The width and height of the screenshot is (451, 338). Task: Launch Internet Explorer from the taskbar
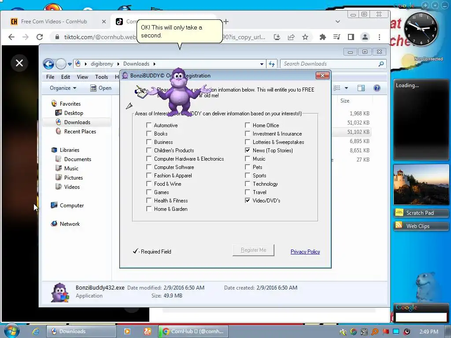click(x=35, y=331)
